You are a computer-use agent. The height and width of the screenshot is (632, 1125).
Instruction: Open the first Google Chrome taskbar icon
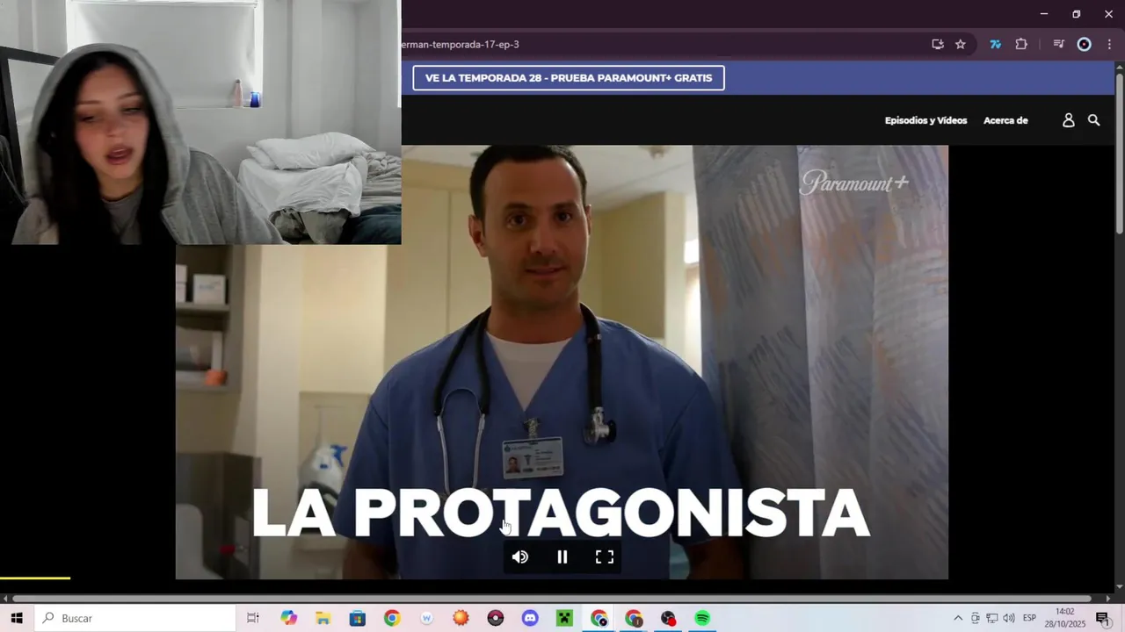click(392, 618)
